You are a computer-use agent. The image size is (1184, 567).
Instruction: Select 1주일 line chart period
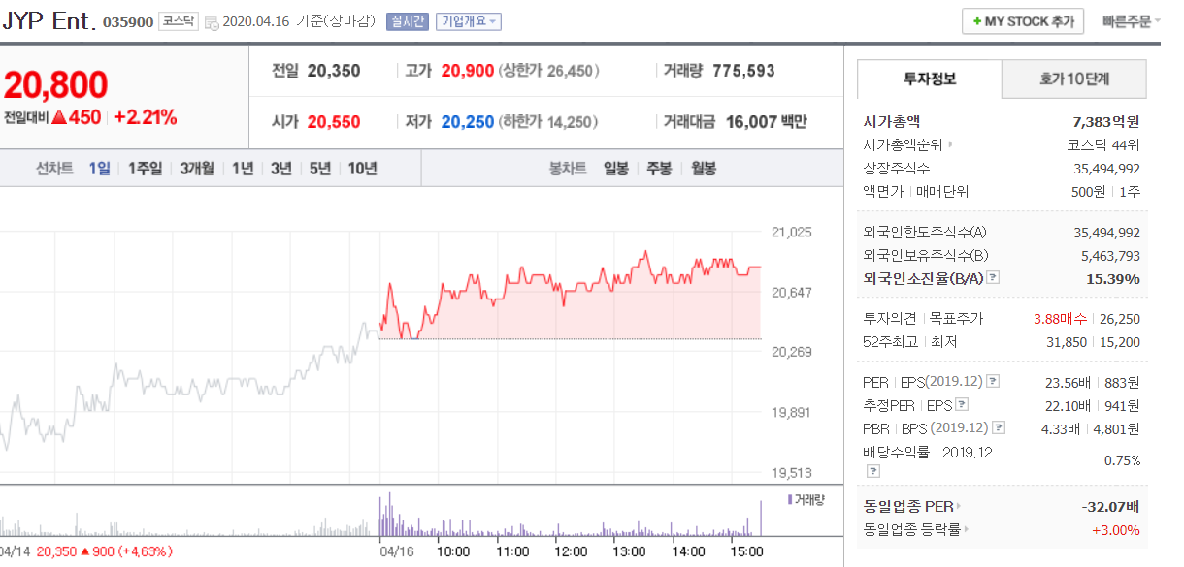click(x=145, y=169)
